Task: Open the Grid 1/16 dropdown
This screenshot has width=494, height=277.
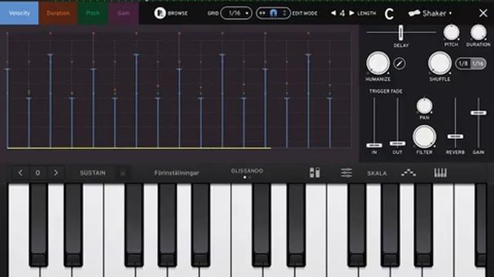Action: (x=236, y=13)
